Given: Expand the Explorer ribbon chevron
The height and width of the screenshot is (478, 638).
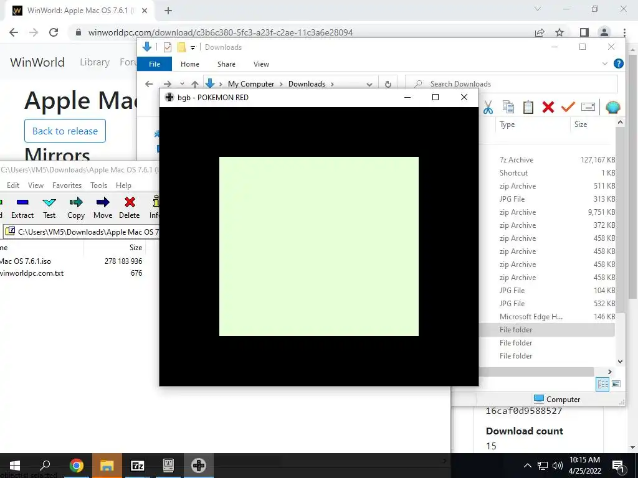Looking at the screenshot, I should click(604, 64).
